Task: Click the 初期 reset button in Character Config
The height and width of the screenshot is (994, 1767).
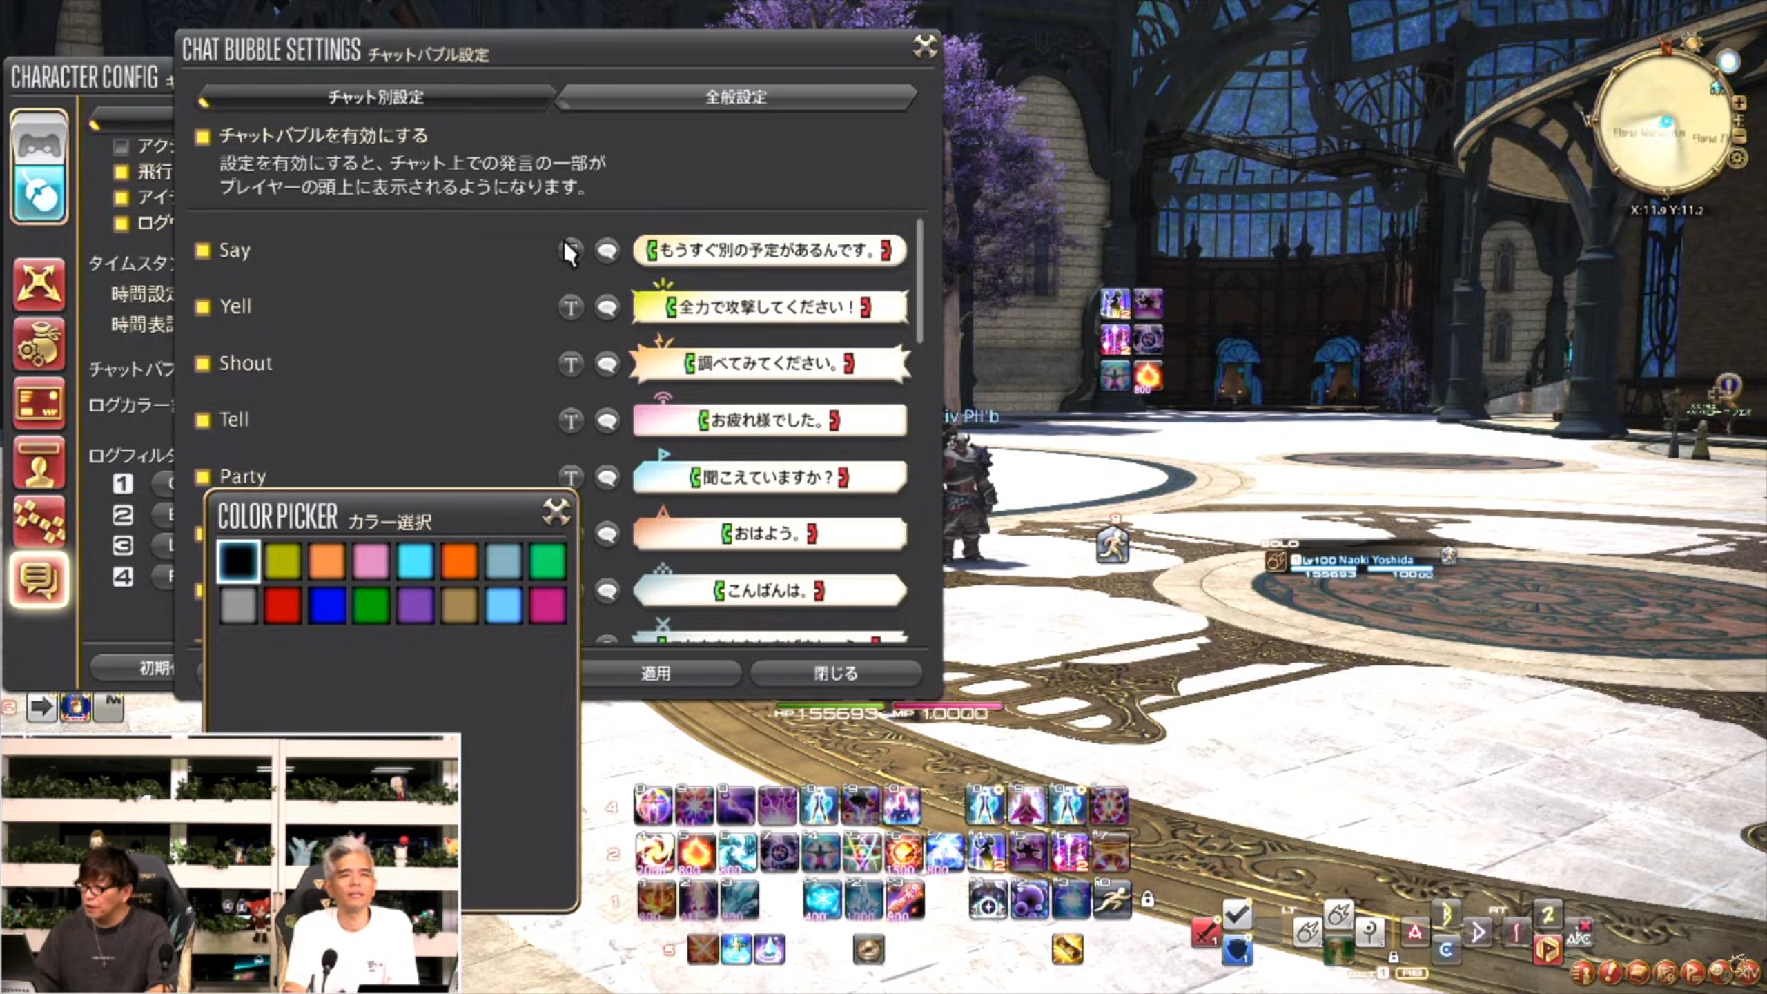Action: [133, 667]
